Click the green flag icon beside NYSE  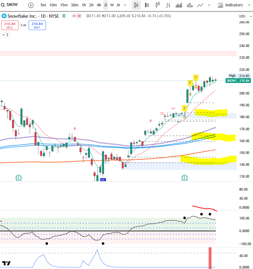tap(64, 16)
